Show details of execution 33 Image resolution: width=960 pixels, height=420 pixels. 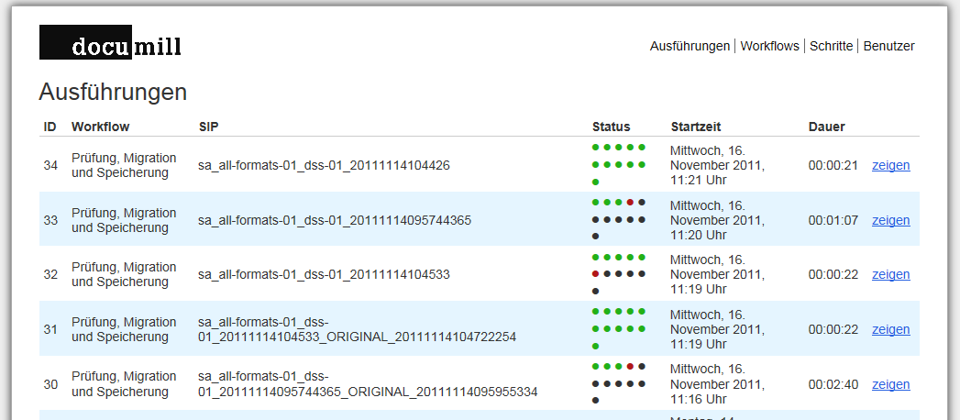890,220
